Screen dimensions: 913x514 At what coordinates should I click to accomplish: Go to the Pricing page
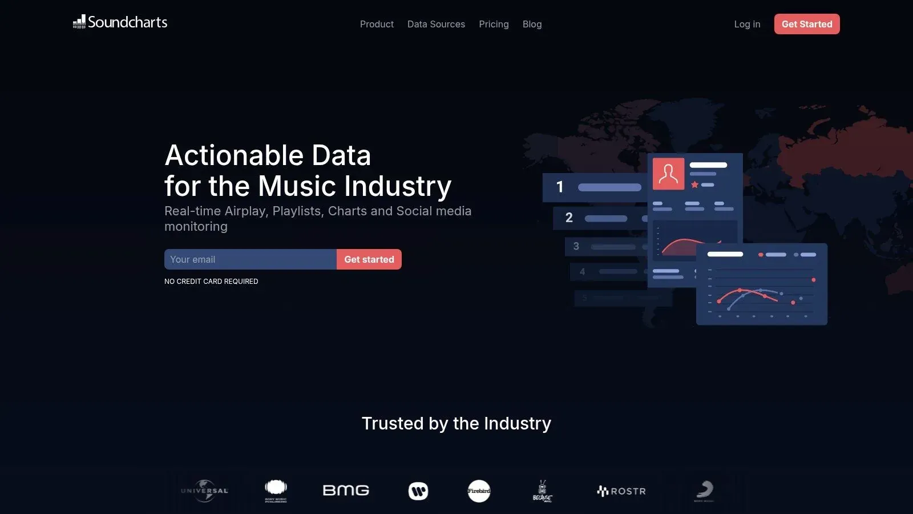point(494,24)
